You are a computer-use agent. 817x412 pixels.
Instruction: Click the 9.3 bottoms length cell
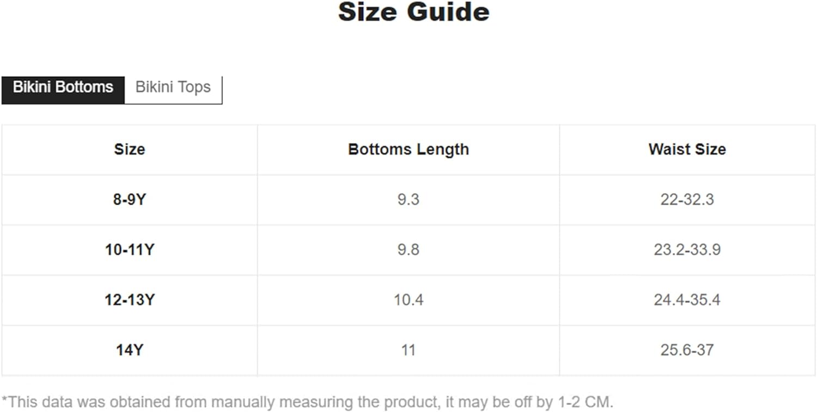pos(408,200)
